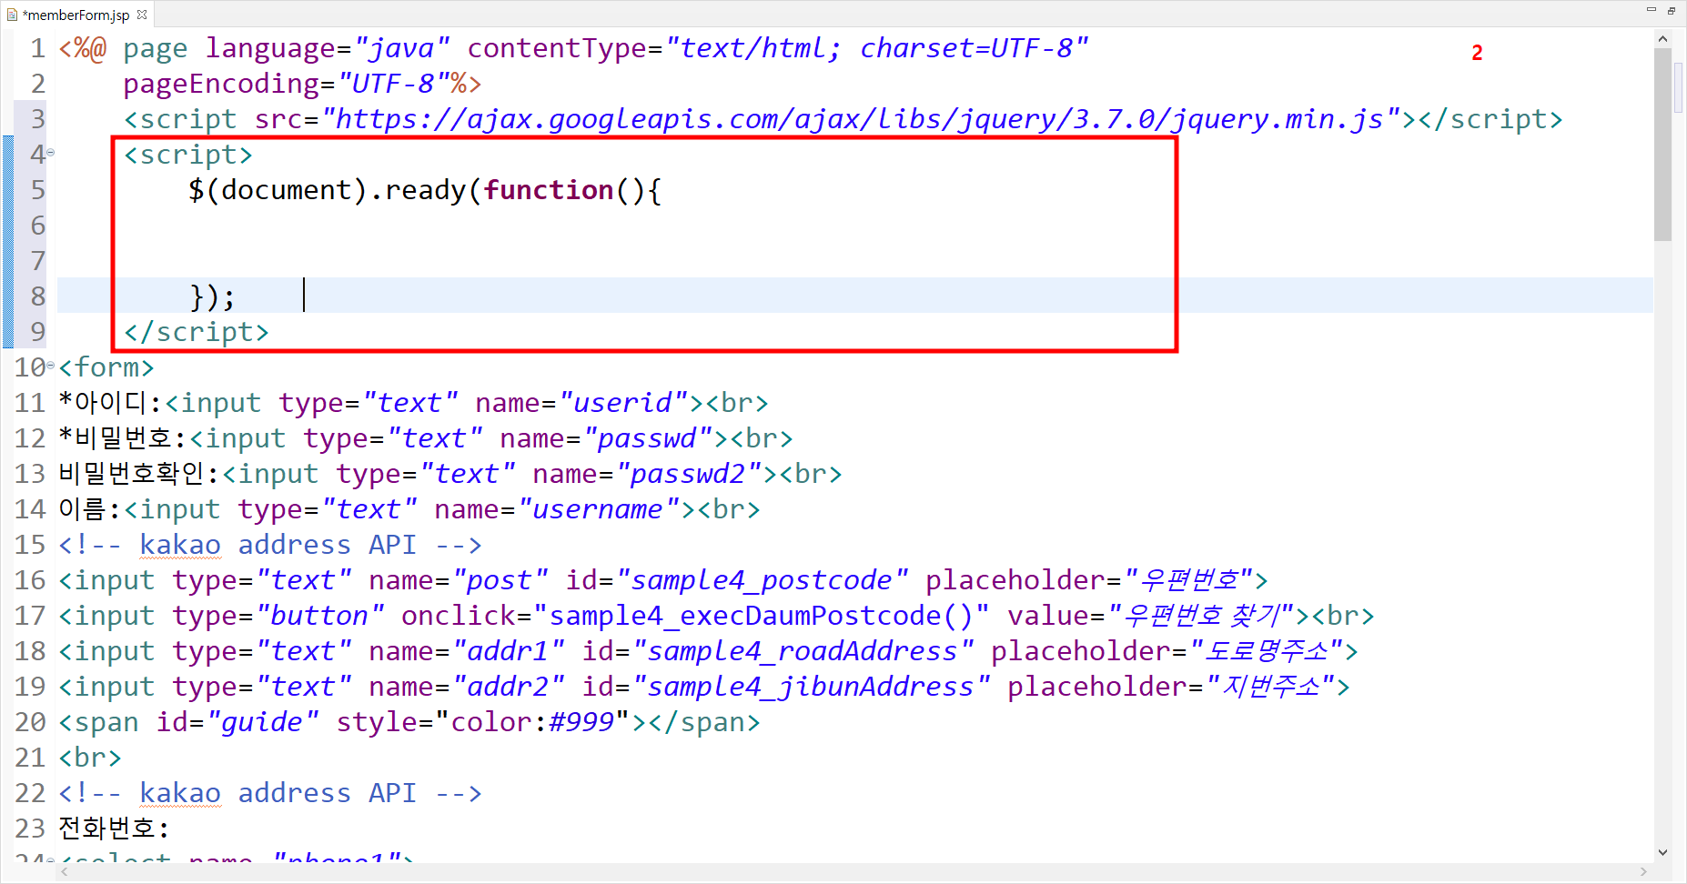The height and width of the screenshot is (884, 1687).
Task: Maximize the editor pane
Action: tap(1672, 10)
